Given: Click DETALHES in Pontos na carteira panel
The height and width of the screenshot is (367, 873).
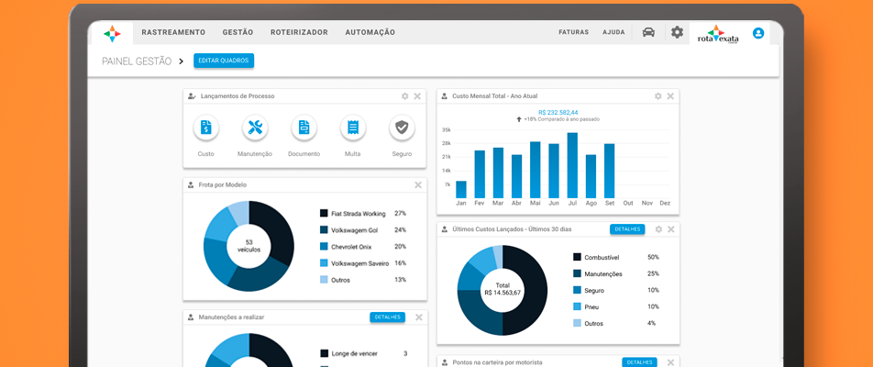Looking at the screenshot, I should (x=640, y=362).
